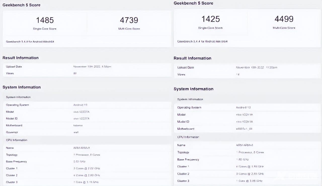322x186 pixels.
Task: Click the Model row value vivo V2241A
Action: 245,115
